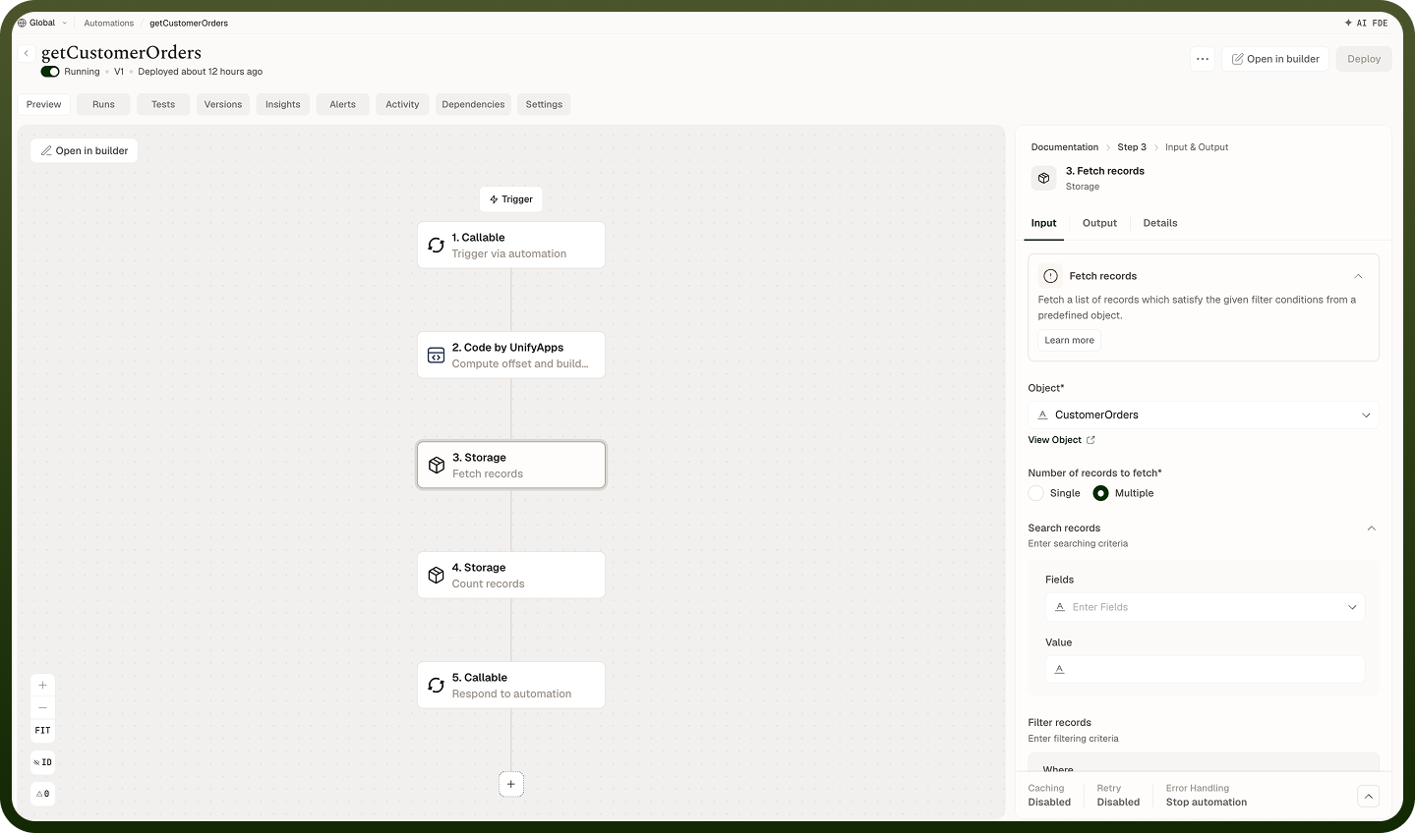Click Open in builder in top bar
1415x833 pixels.
click(1275, 59)
